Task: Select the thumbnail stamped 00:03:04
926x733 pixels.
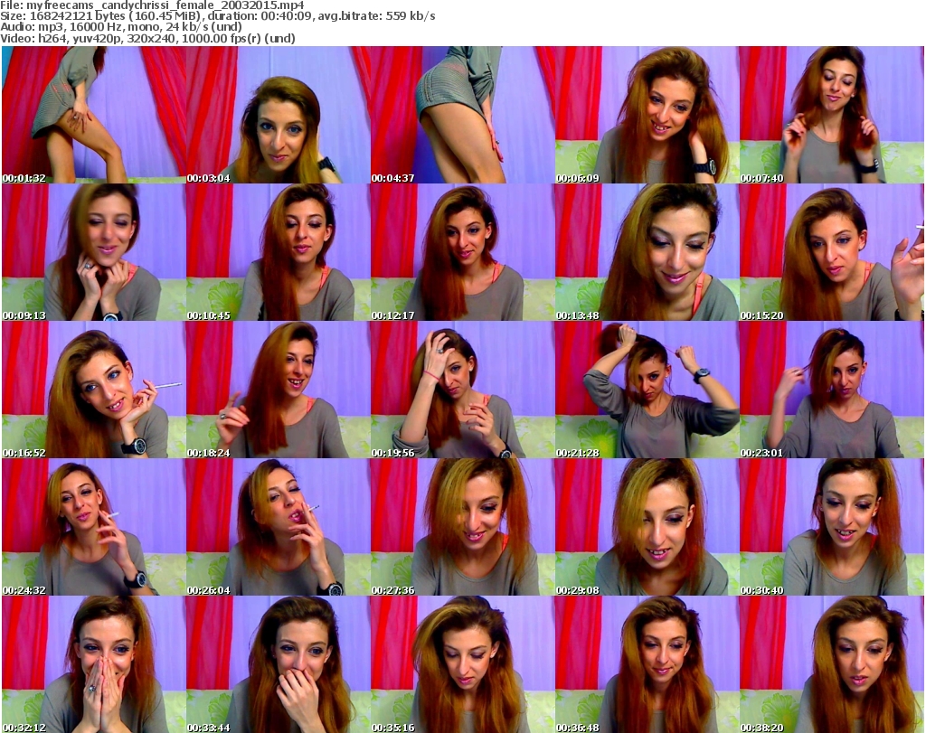Action: pyautogui.click(x=279, y=115)
